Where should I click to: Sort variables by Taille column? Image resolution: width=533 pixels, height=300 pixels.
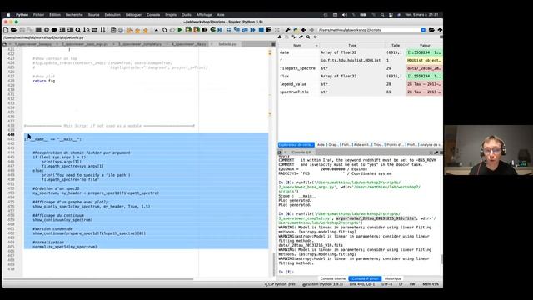pyautogui.click(x=396, y=46)
